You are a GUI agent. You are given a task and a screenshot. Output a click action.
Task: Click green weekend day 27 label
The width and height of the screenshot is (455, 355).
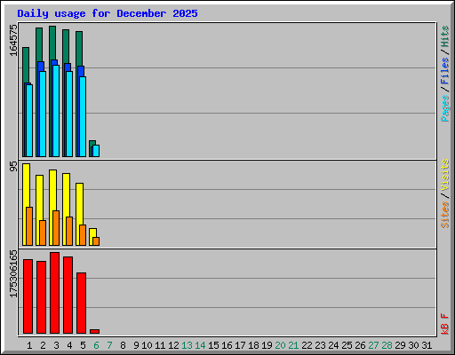(373, 345)
